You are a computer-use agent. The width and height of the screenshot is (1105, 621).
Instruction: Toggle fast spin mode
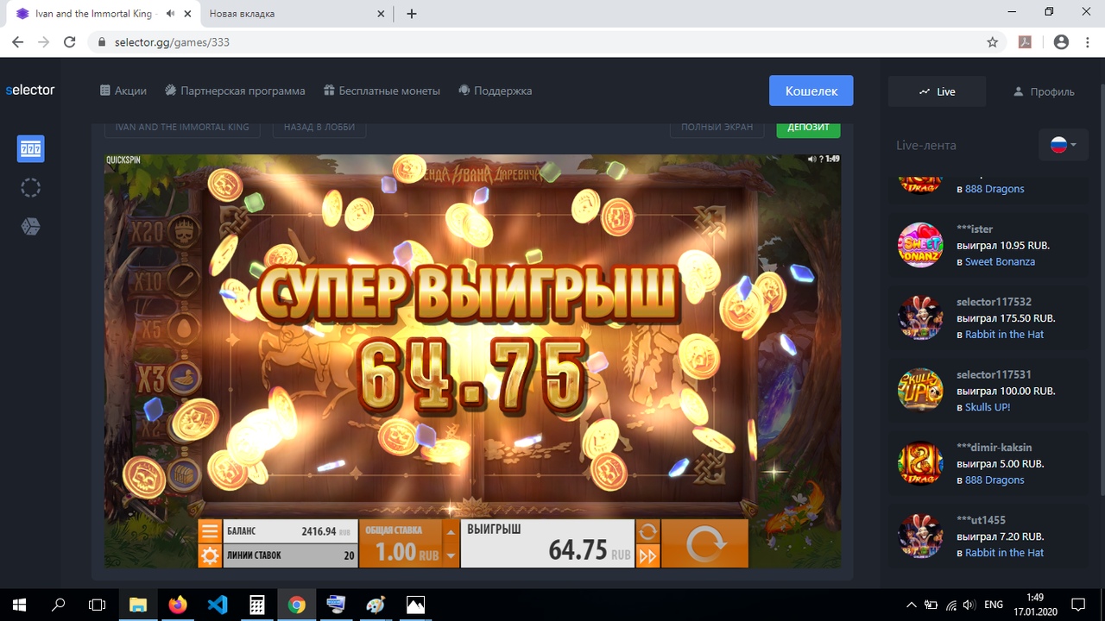[x=647, y=555]
